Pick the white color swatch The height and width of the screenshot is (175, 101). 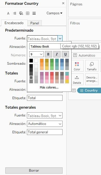(x=36, y=60)
